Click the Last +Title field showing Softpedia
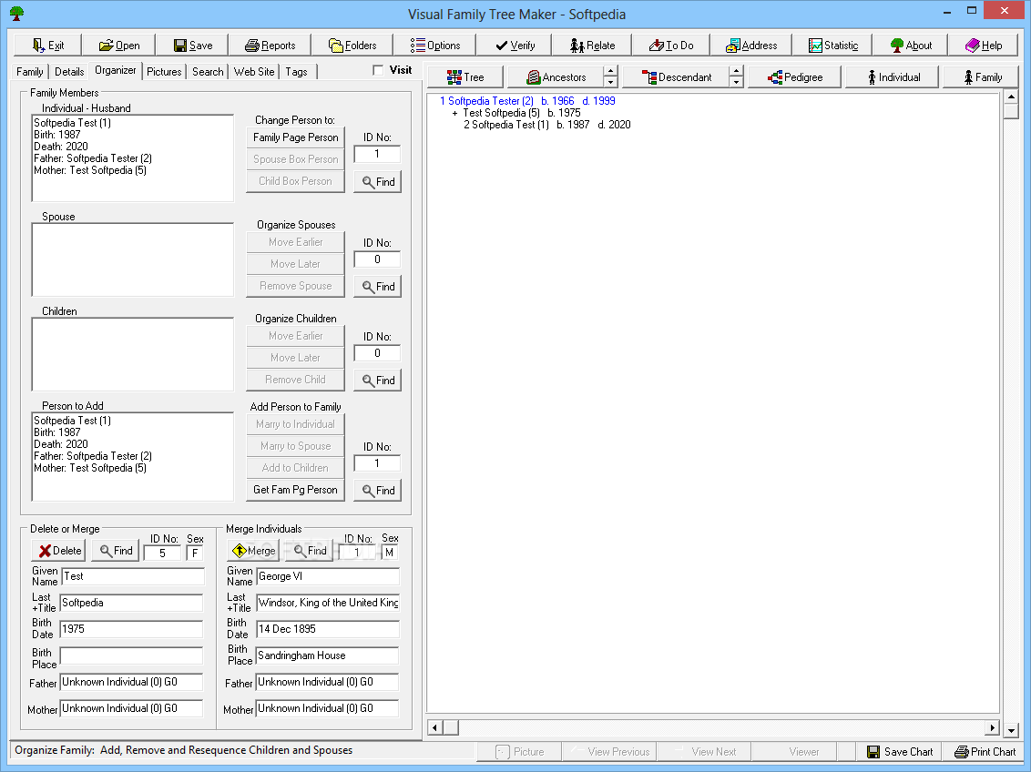Viewport: 1031px width, 772px height. [131, 603]
